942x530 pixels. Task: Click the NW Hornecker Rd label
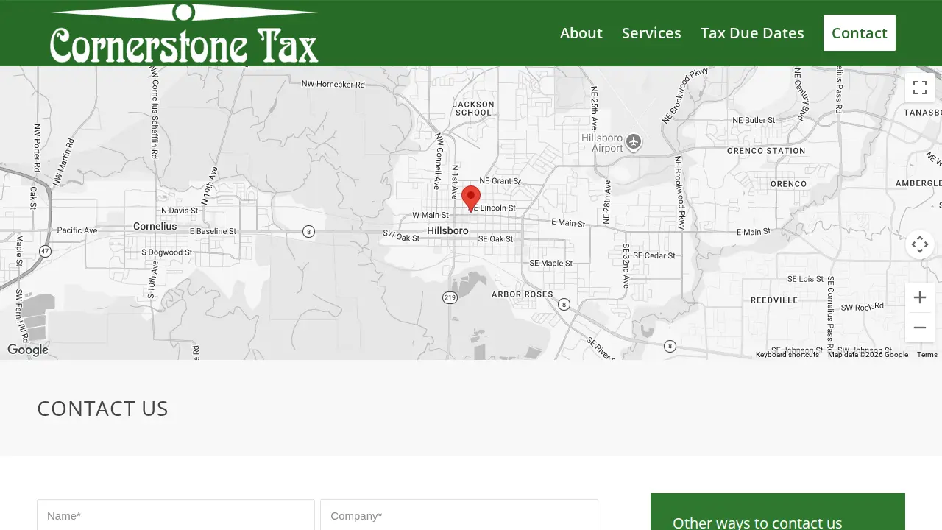coord(333,85)
